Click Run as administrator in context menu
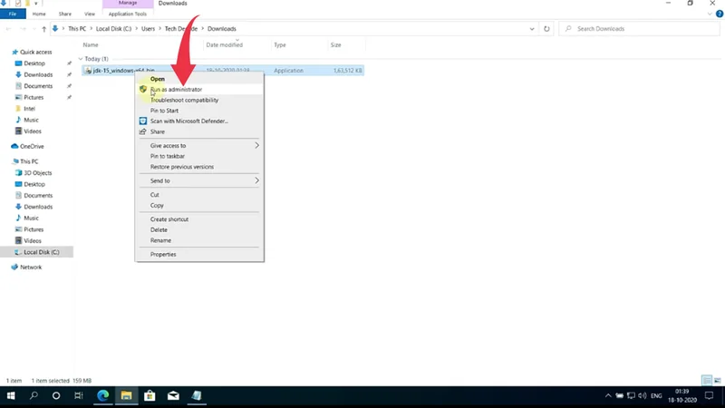The image size is (725, 408). pyautogui.click(x=176, y=90)
